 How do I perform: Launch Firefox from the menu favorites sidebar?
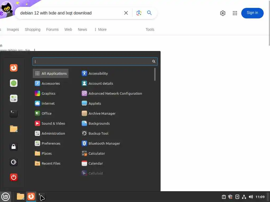(x=14, y=68)
